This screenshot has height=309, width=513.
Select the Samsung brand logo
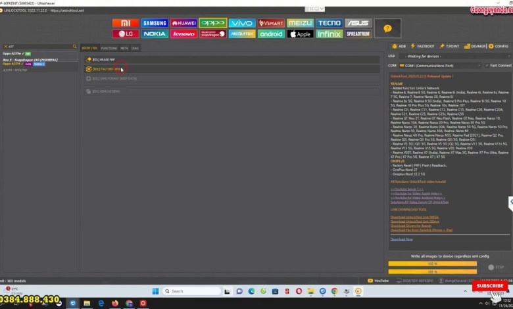pyautogui.click(x=155, y=23)
